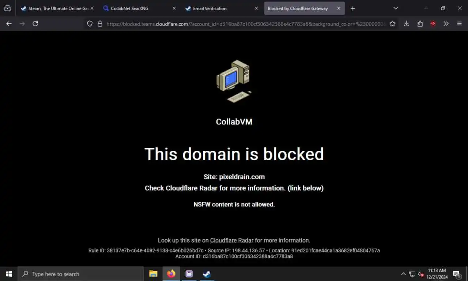
Task: Open Firefox downloads panel
Action: pyautogui.click(x=407, y=24)
